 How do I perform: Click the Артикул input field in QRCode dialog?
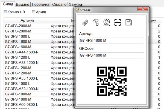112,41
